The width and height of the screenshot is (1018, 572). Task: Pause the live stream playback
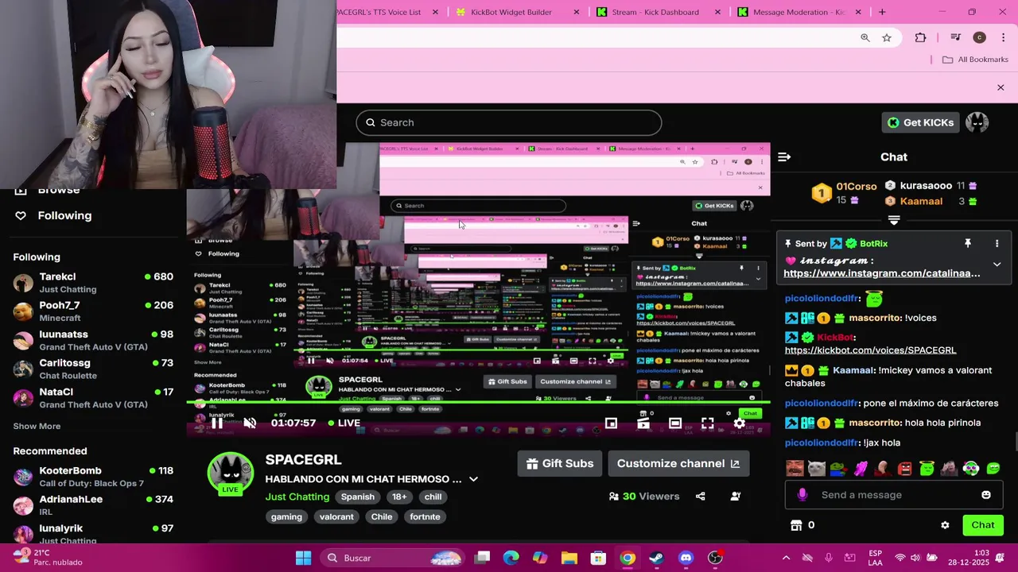216,423
